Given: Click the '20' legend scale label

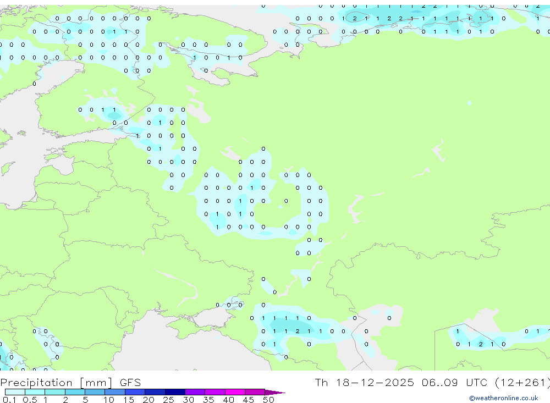Looking at the screenshot, I should 148,400.
